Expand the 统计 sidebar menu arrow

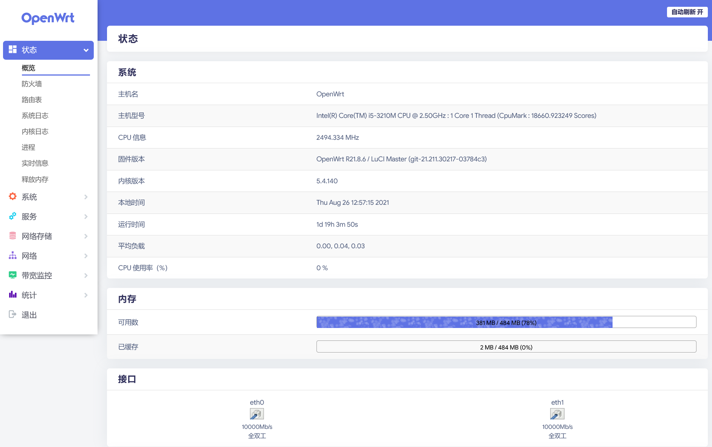coord(86,295)
